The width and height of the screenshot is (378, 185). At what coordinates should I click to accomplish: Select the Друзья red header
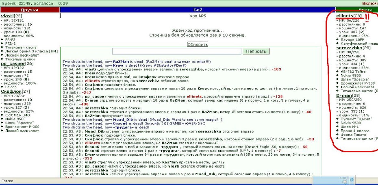coord(30,10)
